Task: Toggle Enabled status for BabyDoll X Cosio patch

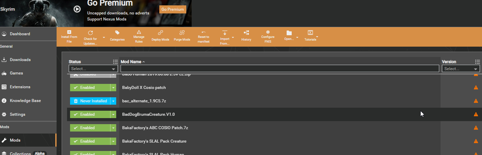Action: [x=90, y=88]
